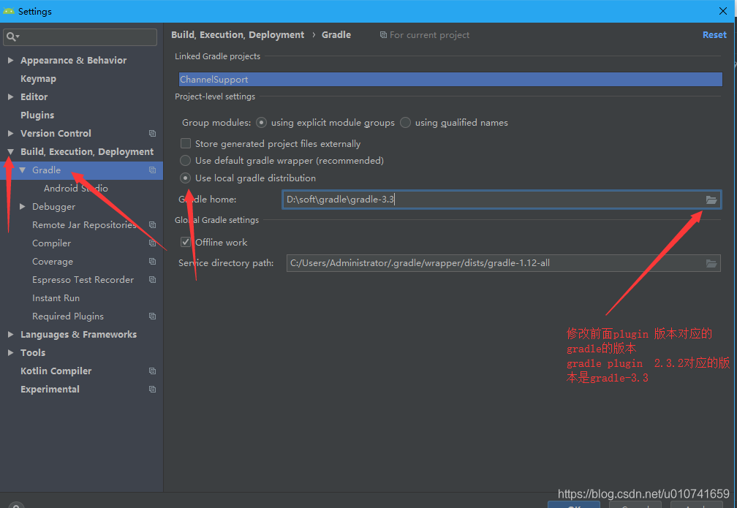
Task: Collapse the Build, Execution, Deployment section
Action: coord(10,151)
